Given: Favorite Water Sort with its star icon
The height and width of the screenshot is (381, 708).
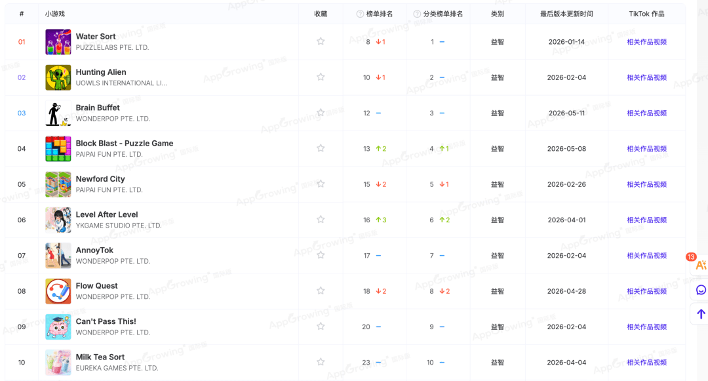Looking at the screenshot, I should (x=321, y=41).
